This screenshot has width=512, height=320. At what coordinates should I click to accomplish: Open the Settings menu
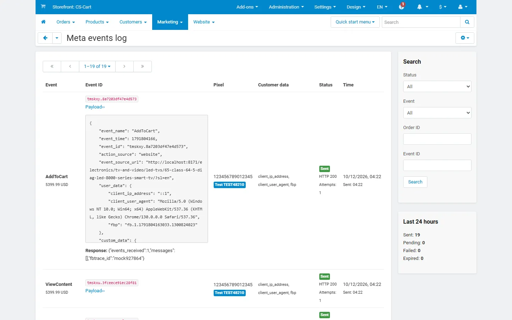(325, 7)
